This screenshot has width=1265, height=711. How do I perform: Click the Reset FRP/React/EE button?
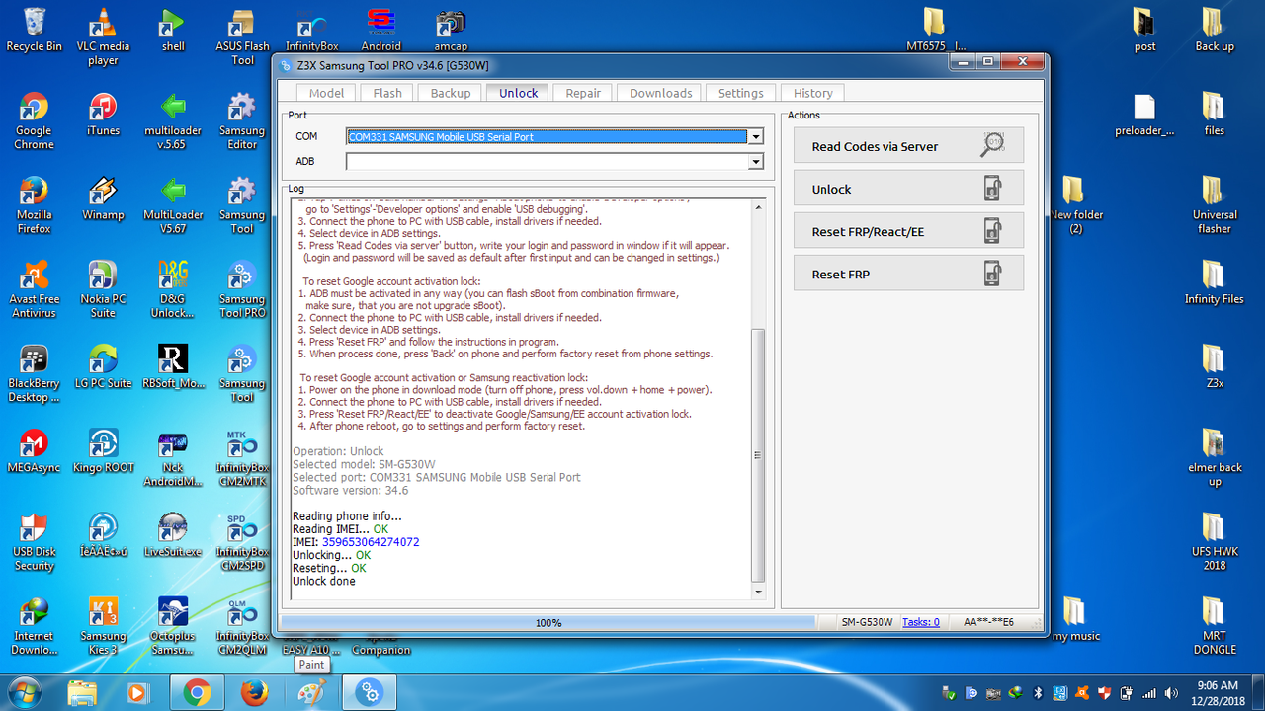(x=908, y=231)
